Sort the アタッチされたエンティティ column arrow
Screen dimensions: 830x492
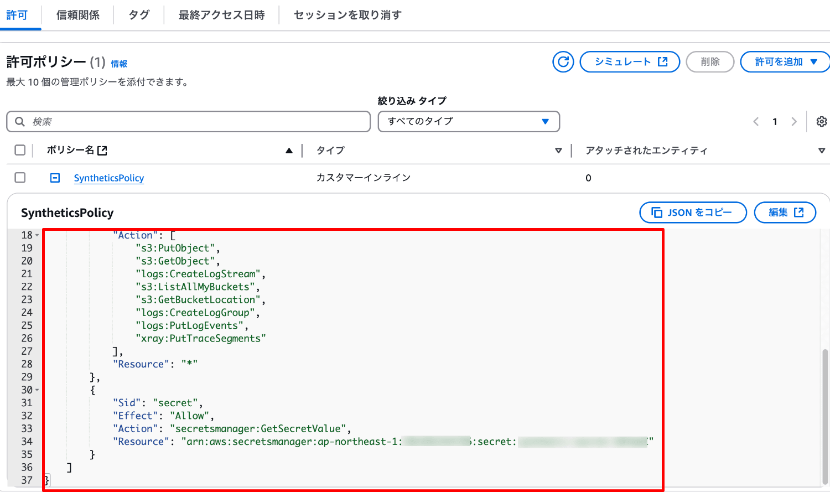[822, 151]
